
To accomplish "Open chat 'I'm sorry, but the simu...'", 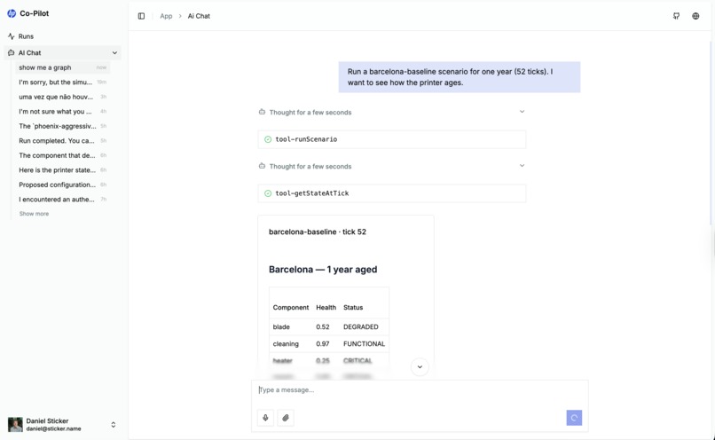I will click(63, 82).
